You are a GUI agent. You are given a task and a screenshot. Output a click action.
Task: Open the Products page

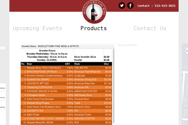pos(93,28)
